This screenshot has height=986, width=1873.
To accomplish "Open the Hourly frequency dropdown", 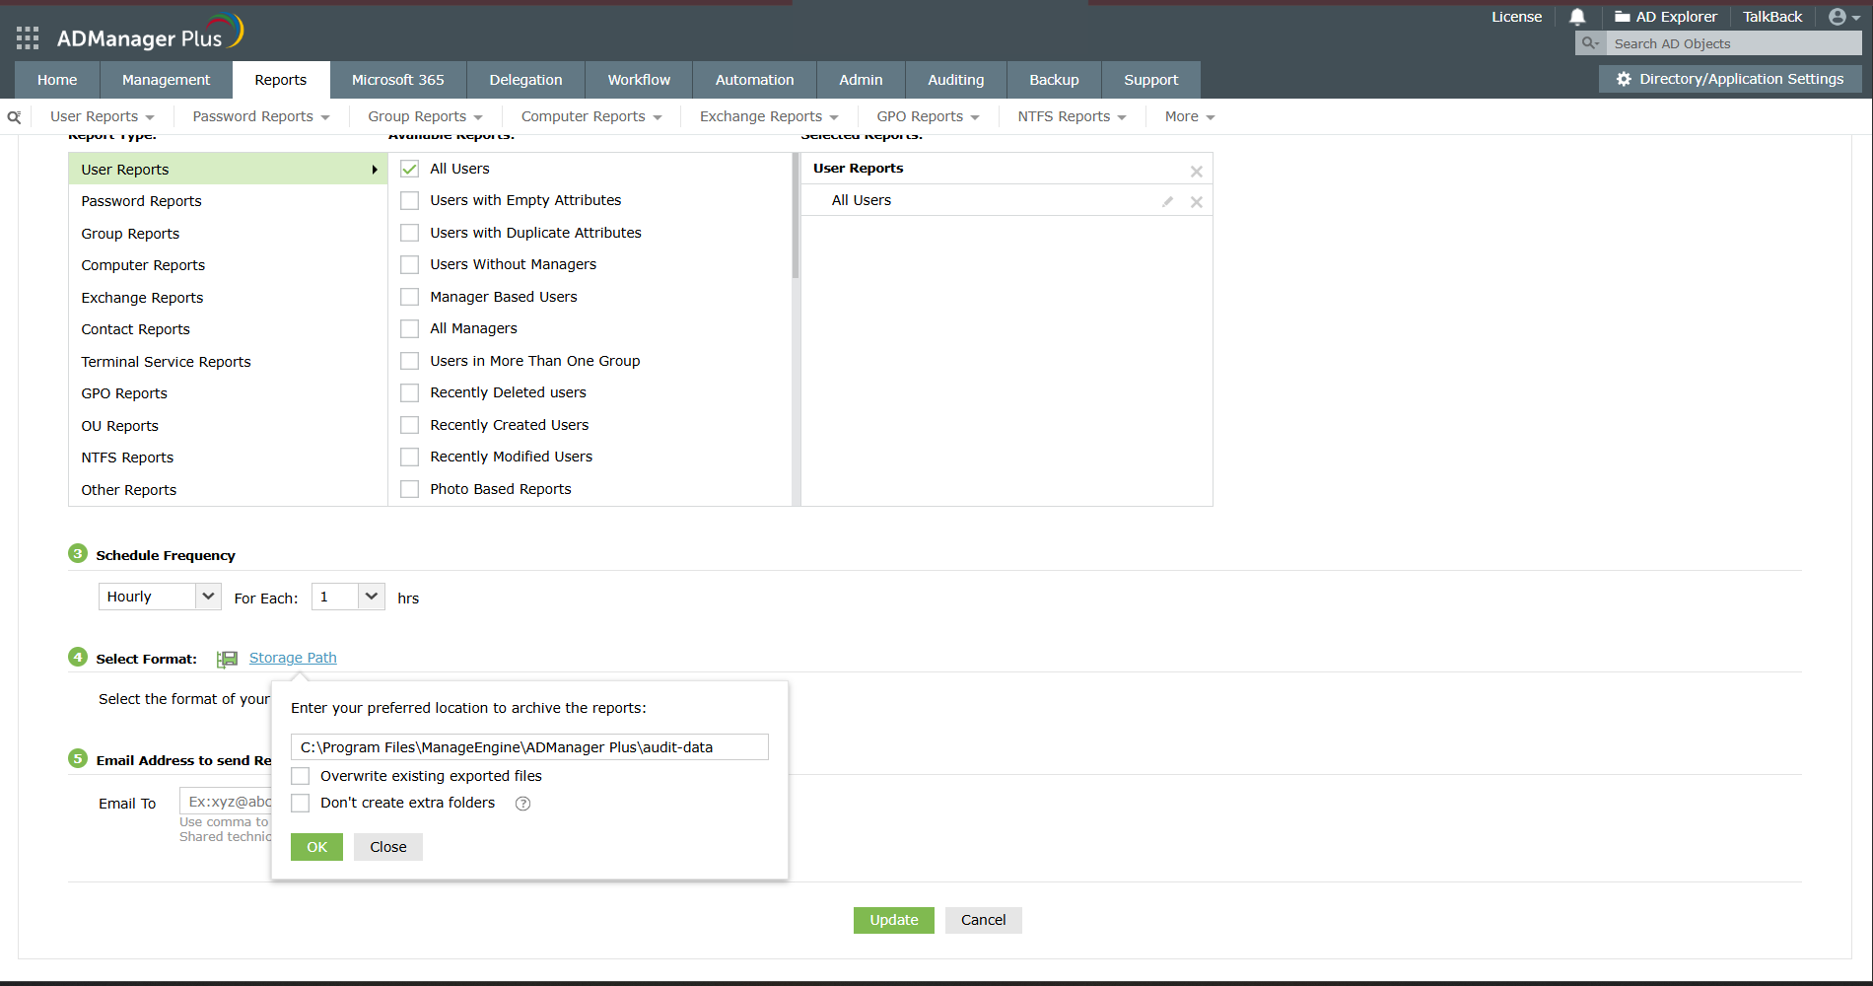I will tap(160, 597).
